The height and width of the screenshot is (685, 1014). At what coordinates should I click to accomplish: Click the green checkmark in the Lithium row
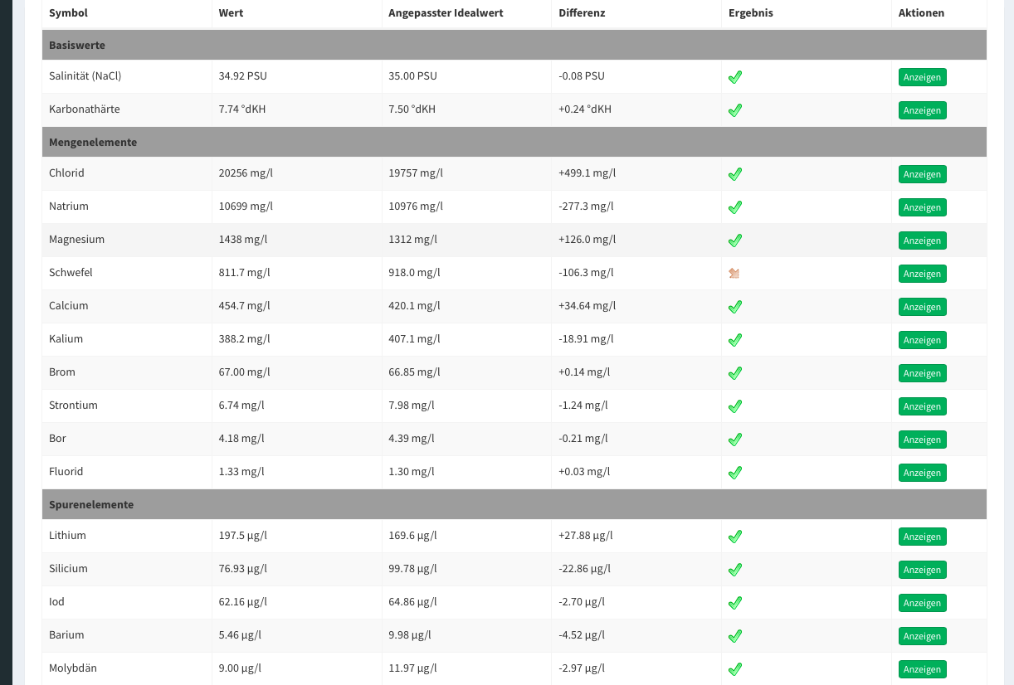point(734,537)
